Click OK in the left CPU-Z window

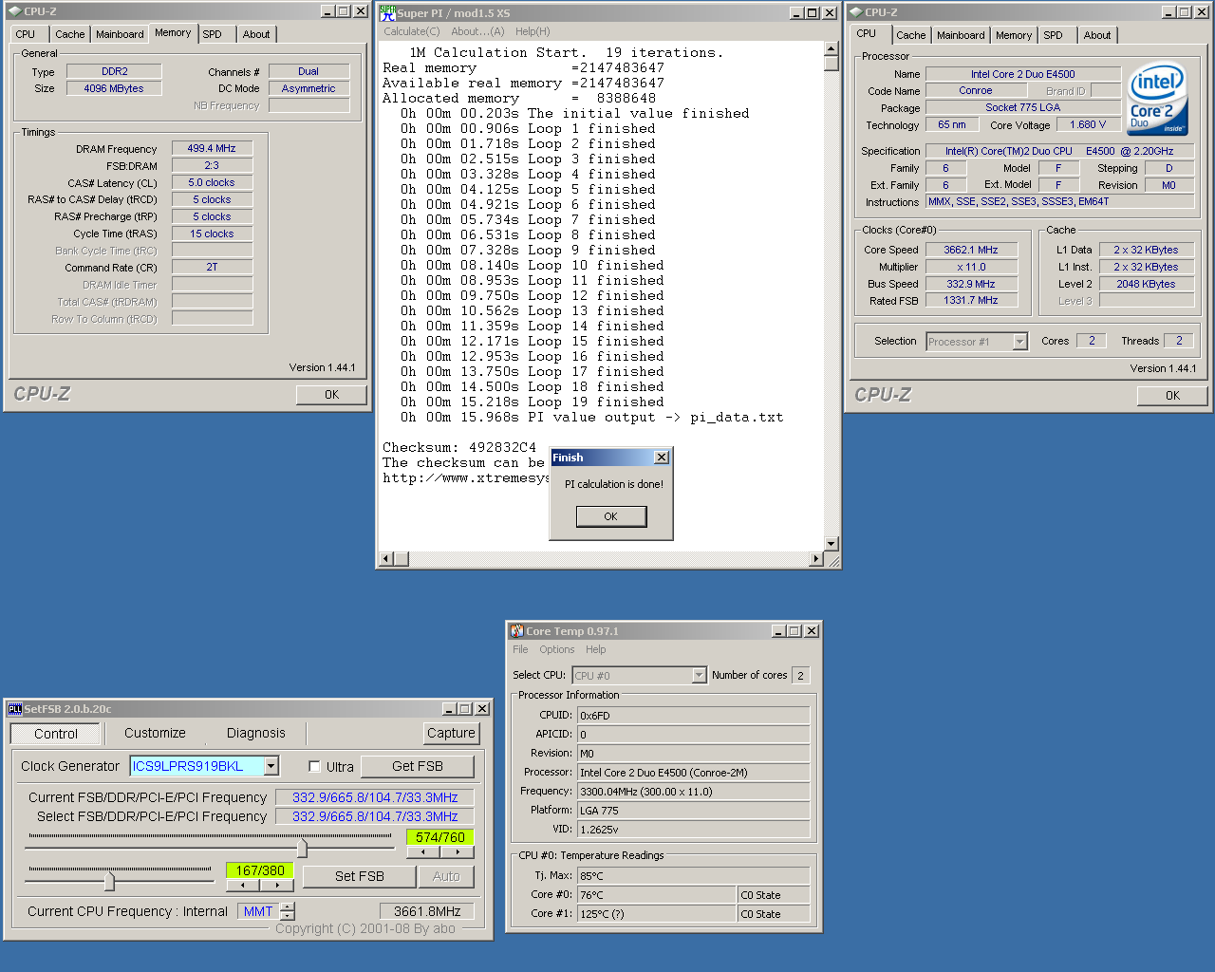tap(331, 395)
